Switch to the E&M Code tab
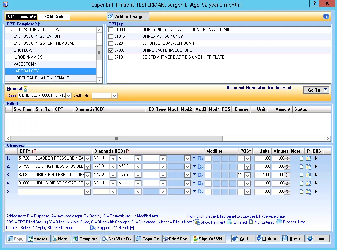Viewport: 337px width, 250px height. point(54,17)
